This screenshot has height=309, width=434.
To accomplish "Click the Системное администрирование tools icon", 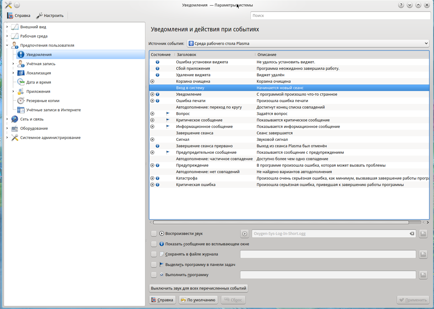I will [15, 138].
